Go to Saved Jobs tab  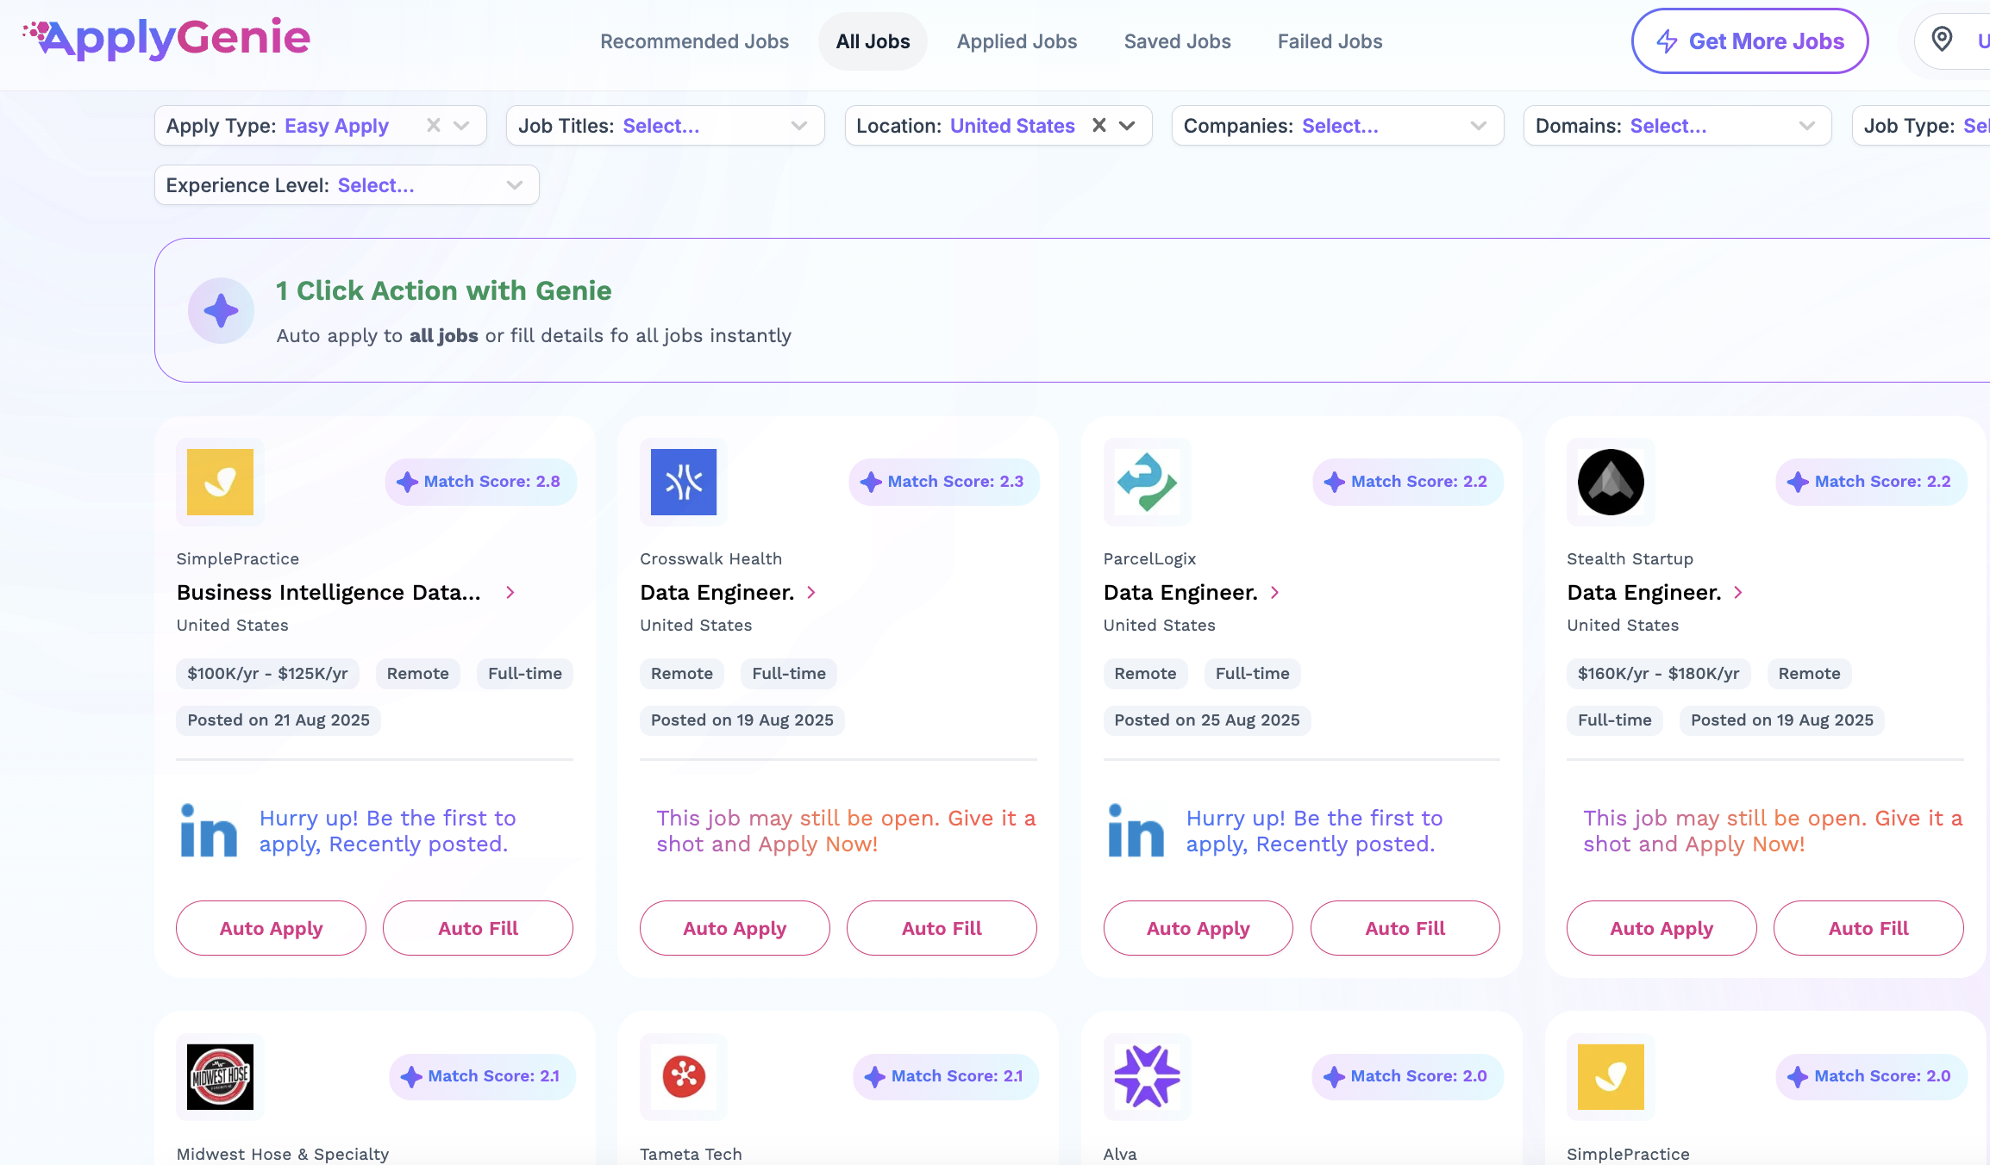point(1177,41)
